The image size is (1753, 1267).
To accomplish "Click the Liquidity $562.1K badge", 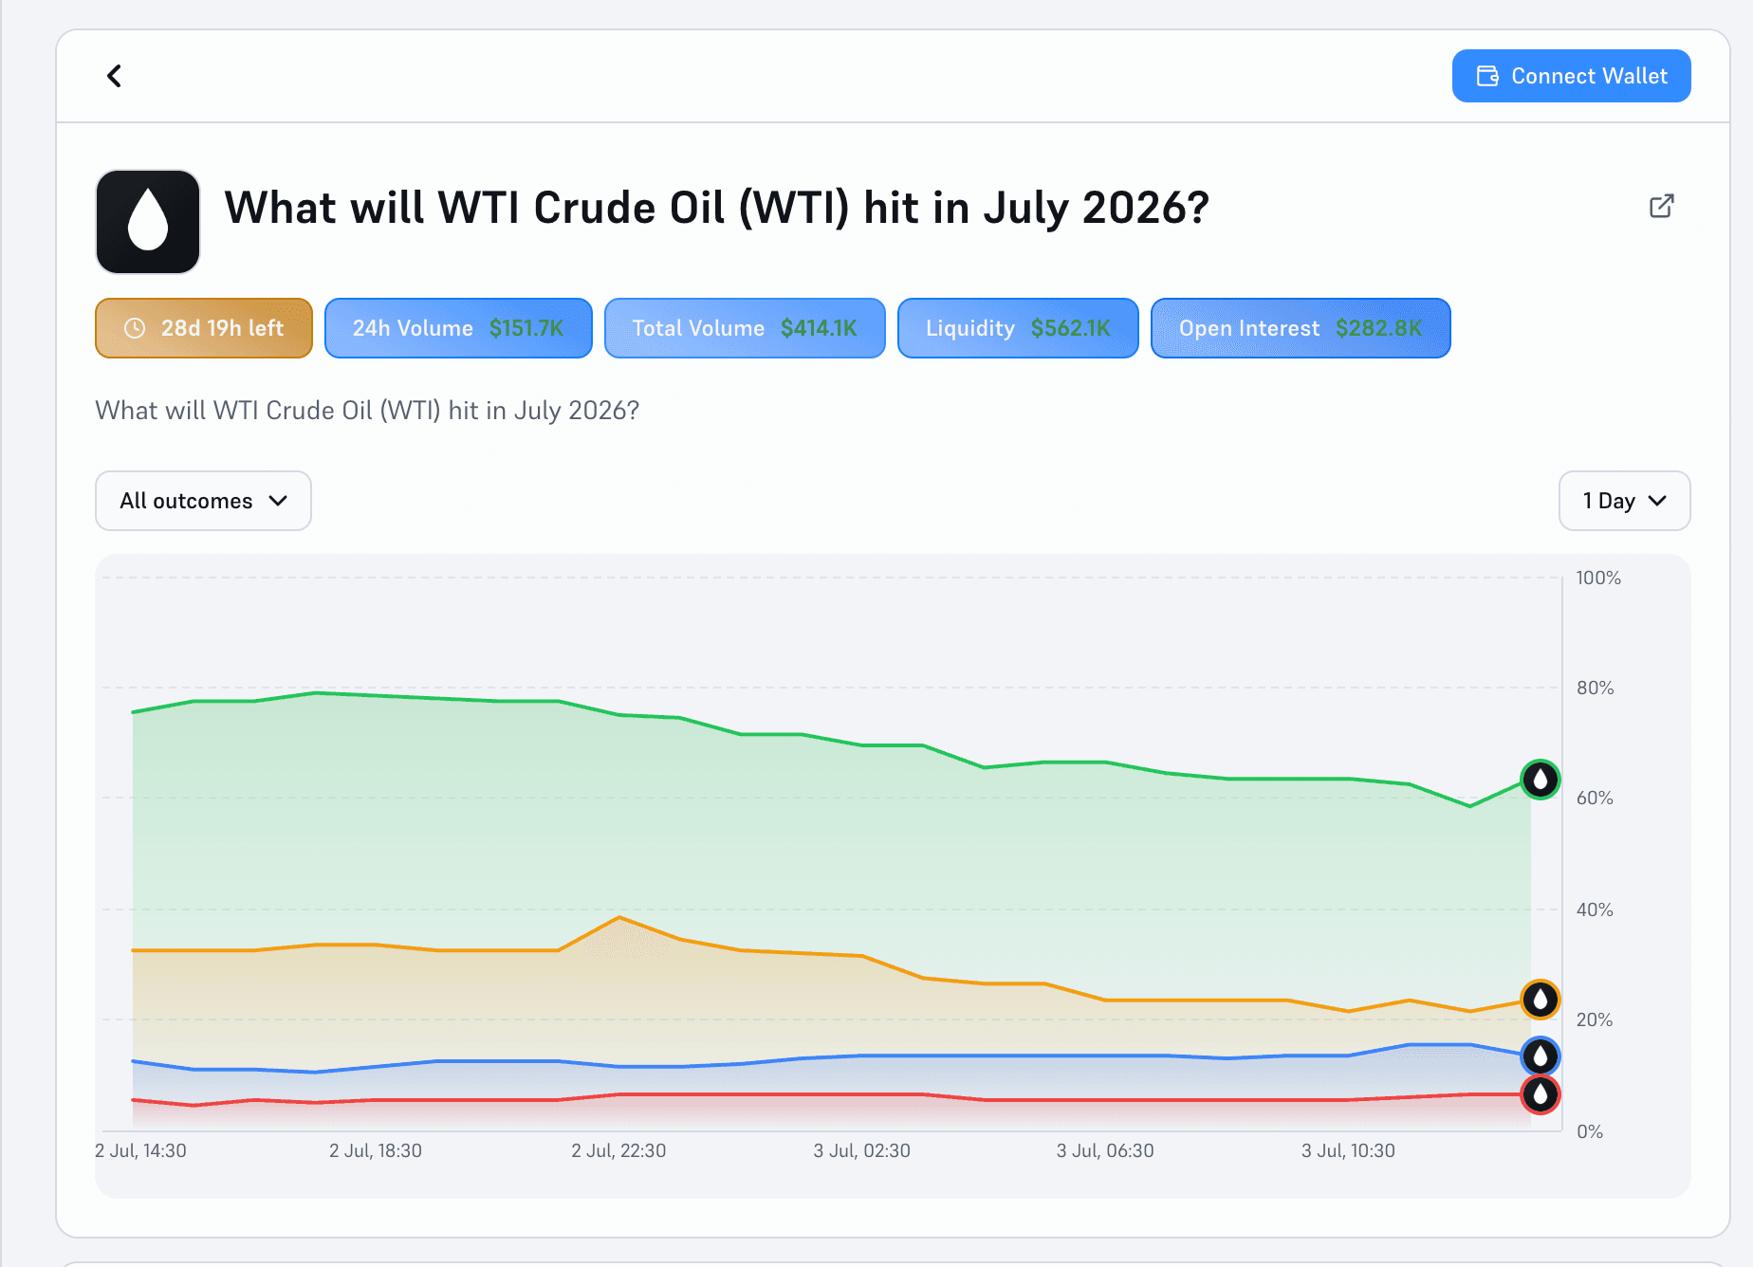I will point(1018,328).
